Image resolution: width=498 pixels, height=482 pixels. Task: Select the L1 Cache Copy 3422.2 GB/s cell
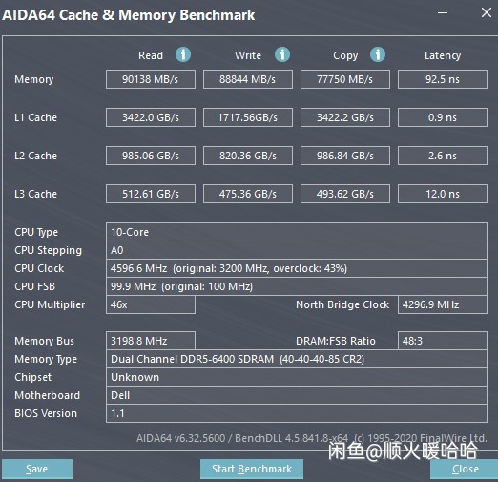click(345, 117)
